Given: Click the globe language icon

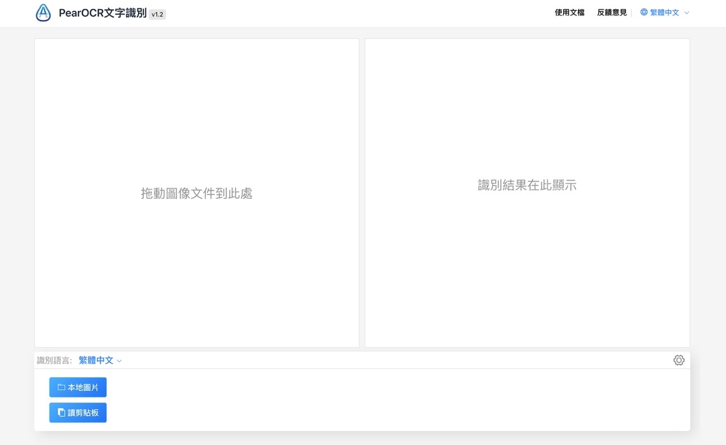Looking at the screenshot, I should [x=644, y=12].
